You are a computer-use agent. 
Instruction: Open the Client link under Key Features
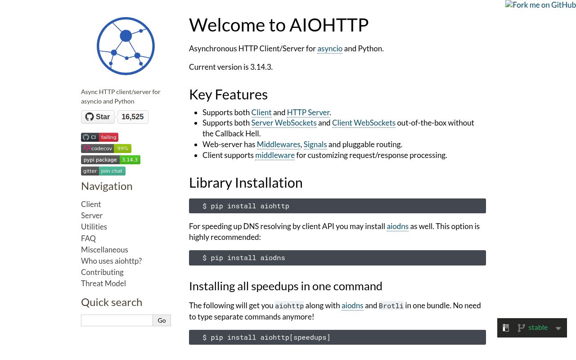point(261,112)
